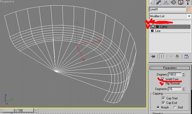Expand the Line stack entry

153,31
